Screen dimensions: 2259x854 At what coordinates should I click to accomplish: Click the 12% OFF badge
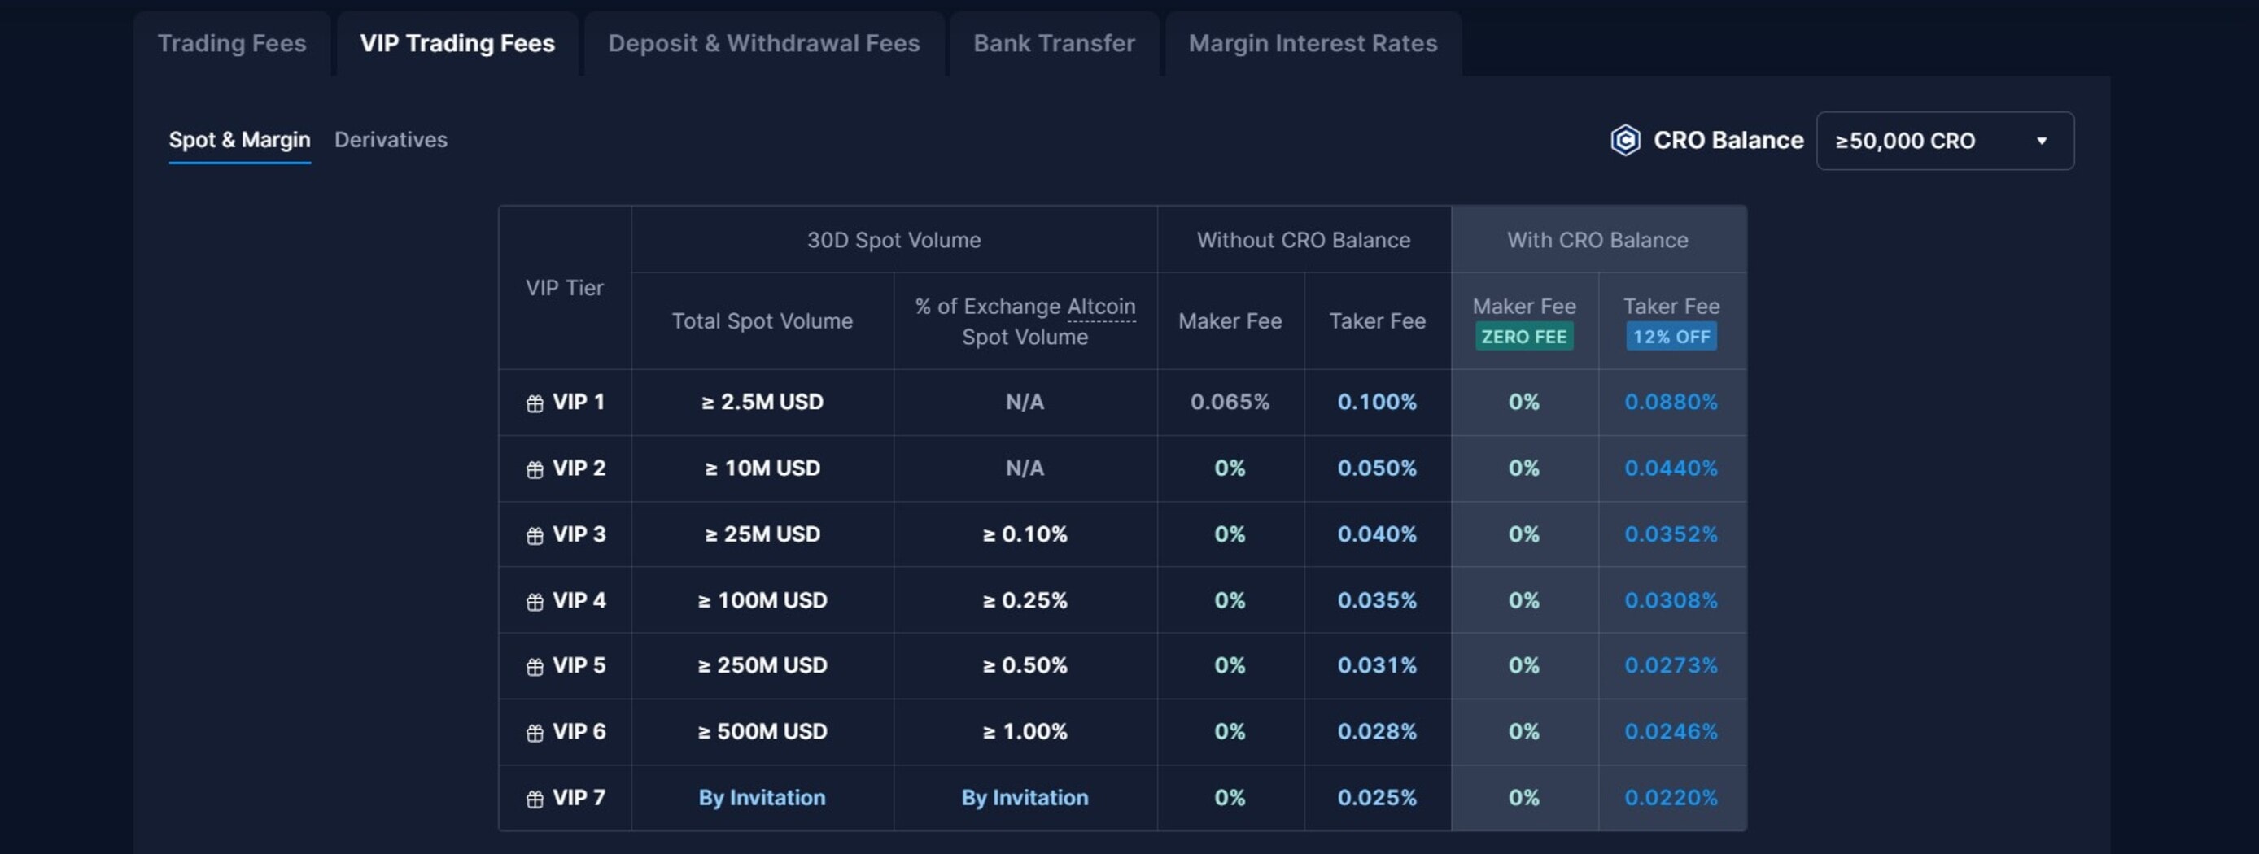click(1671, 337)
